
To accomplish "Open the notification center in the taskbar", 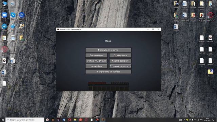I will tap(213, 120).
